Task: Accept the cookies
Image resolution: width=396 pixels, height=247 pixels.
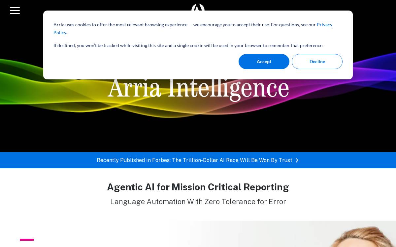Action: click(x=264, y=62)
